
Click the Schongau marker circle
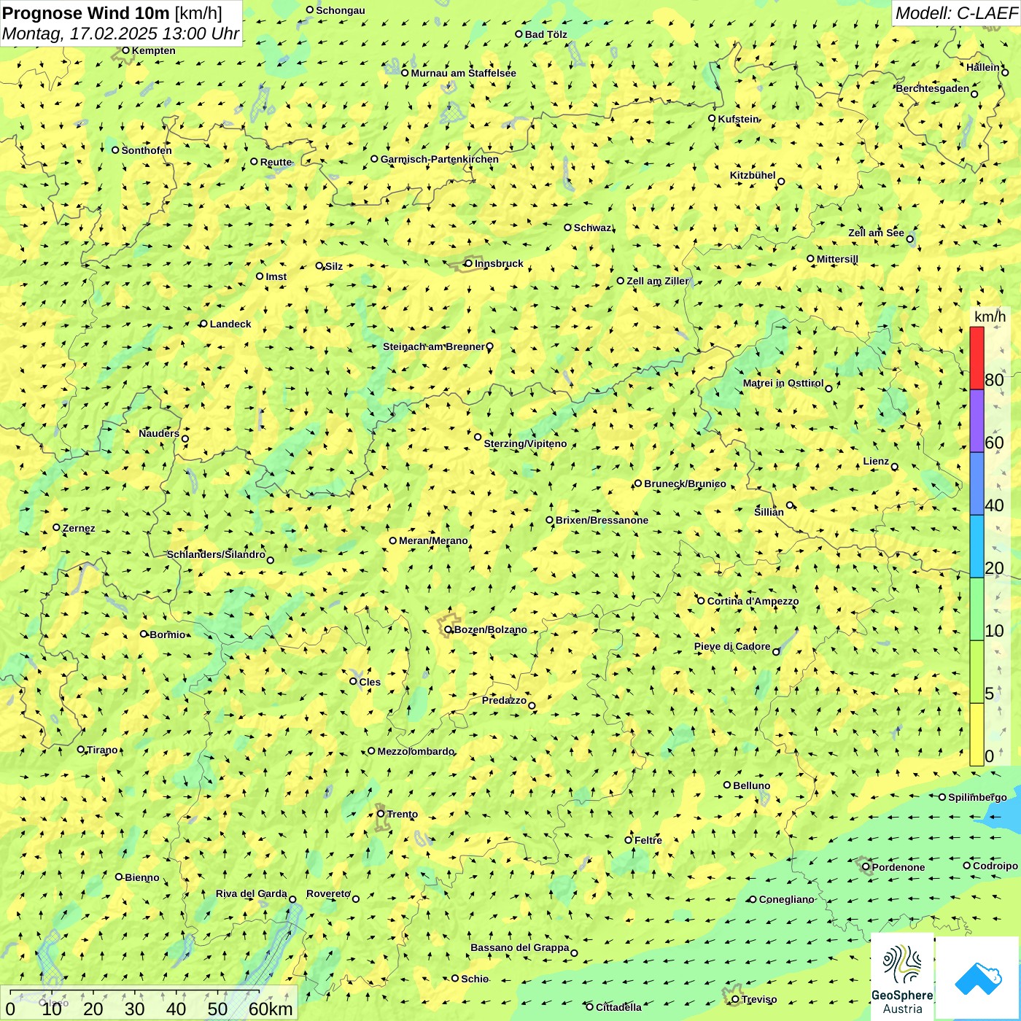pyautogui.click(x=310, y=9)
